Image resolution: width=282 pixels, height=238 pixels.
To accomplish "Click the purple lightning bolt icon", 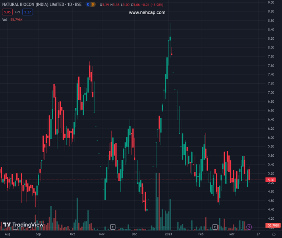I will click(249, 227).
